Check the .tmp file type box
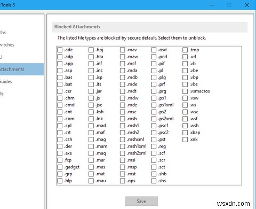The height and width of the screenshot is (209, 256). click(x=185, y=50)
